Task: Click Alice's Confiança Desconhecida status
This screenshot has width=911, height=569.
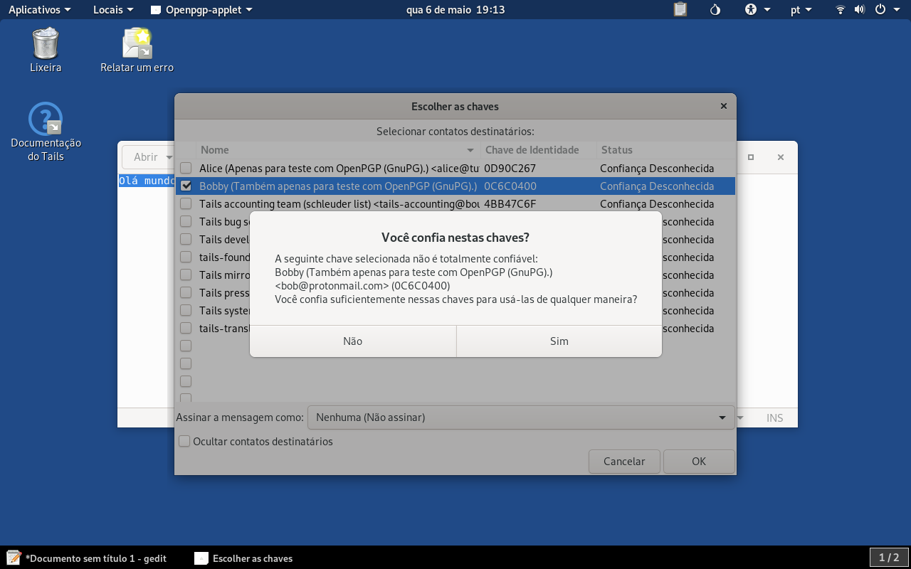Action: click(x=657, y=169)
